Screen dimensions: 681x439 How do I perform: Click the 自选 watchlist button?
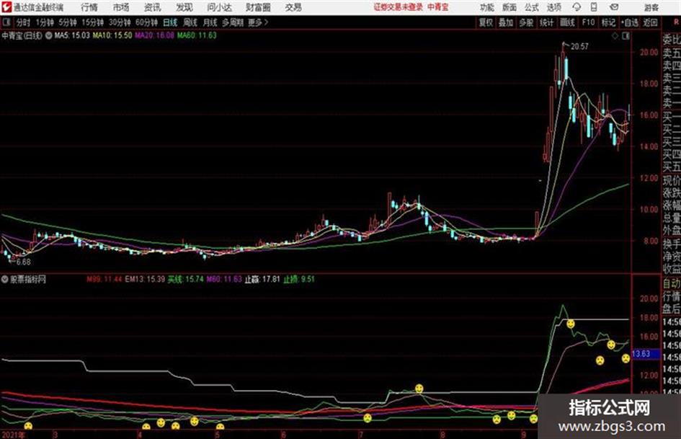pyautogui.click(x=629, y=22)
